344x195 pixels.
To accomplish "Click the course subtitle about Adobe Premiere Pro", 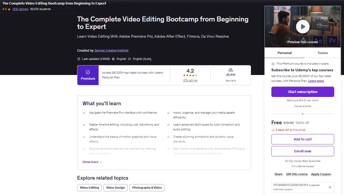I will pos(153,36).
